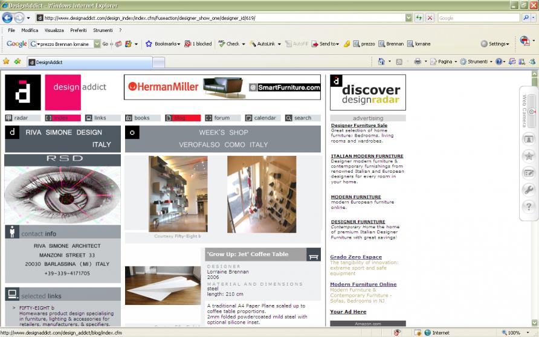Open the paper plane coffee table thumbnail
The width and height of the screenshot is (539, 337).
163,286
